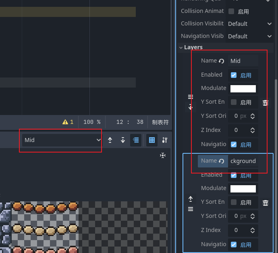Delete the Mid layer with trash icon
Image resolution: width=278 pixels, height=253 pixels.
click(265, 103)
